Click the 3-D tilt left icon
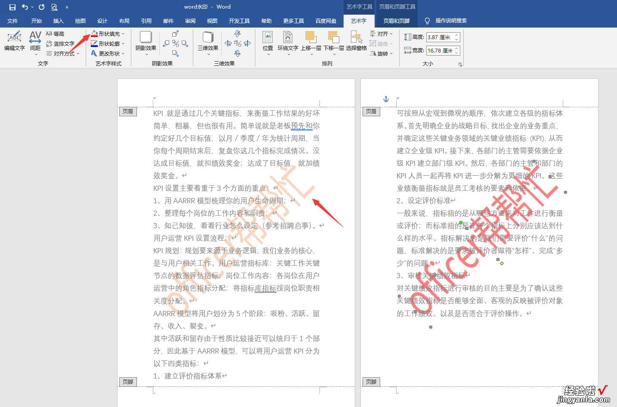617x407 pixels. [x=228, y=43]
